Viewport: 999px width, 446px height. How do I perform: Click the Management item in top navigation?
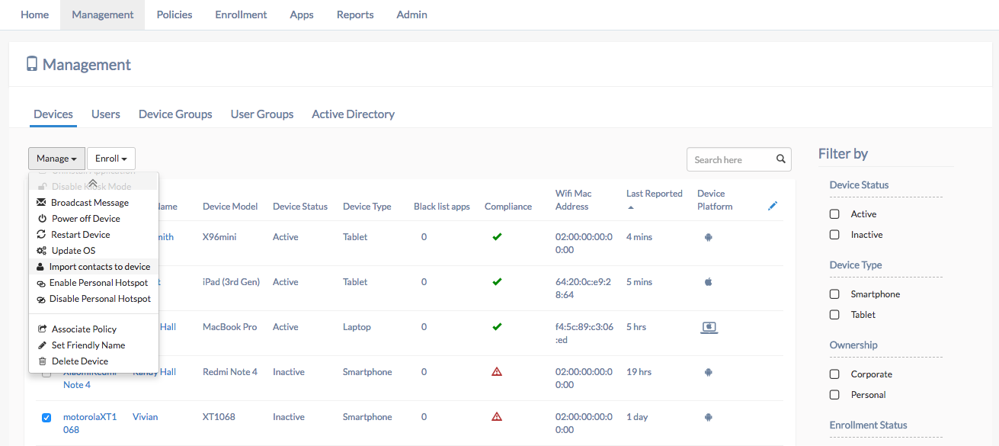pyautogui.click(x=103, y=14)
